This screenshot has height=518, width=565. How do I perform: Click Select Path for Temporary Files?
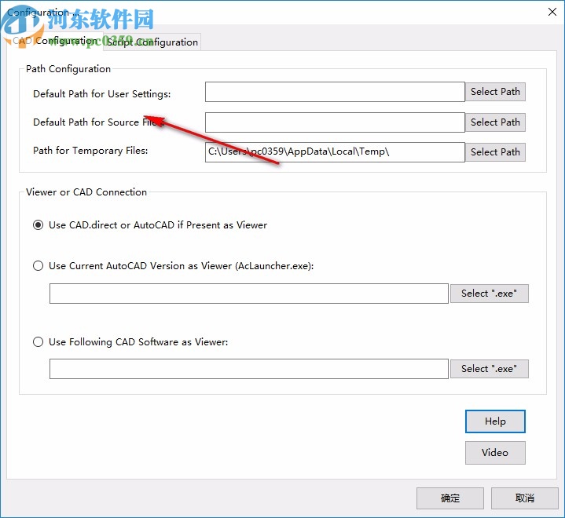[x=495, y=152]
